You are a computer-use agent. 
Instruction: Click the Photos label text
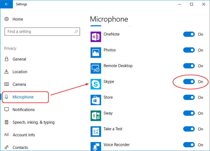[x=109, y=50]
